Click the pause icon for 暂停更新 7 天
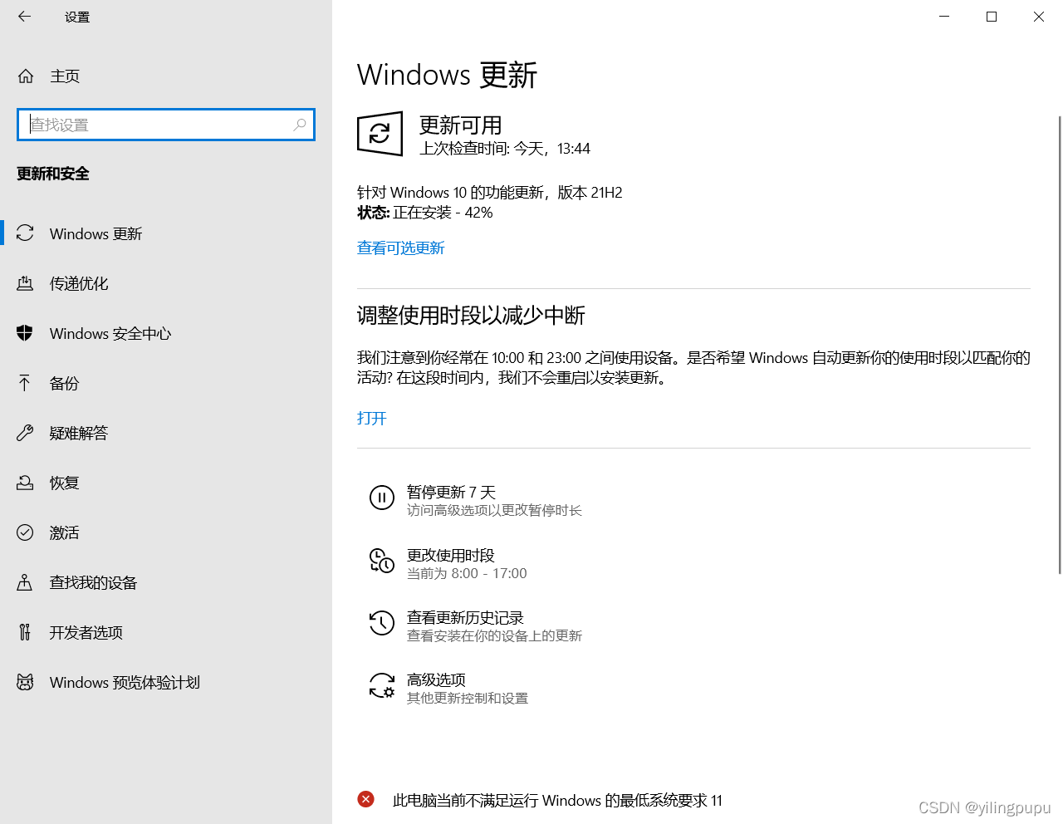 coord(382,498)
